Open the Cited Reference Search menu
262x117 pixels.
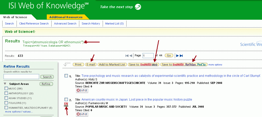click(x=34, y=24)
